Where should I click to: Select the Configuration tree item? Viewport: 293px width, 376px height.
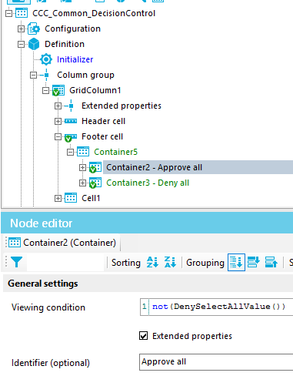72,29
